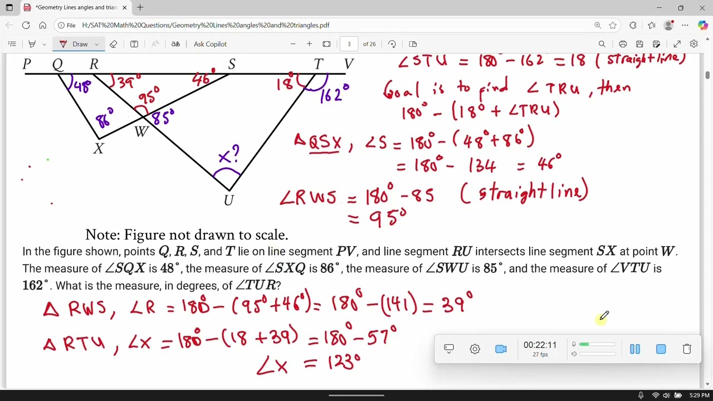Image resolution: width=713 pixels, height=401 pixels.
Task: Rotate the PDF page
Action: point(392,44)
